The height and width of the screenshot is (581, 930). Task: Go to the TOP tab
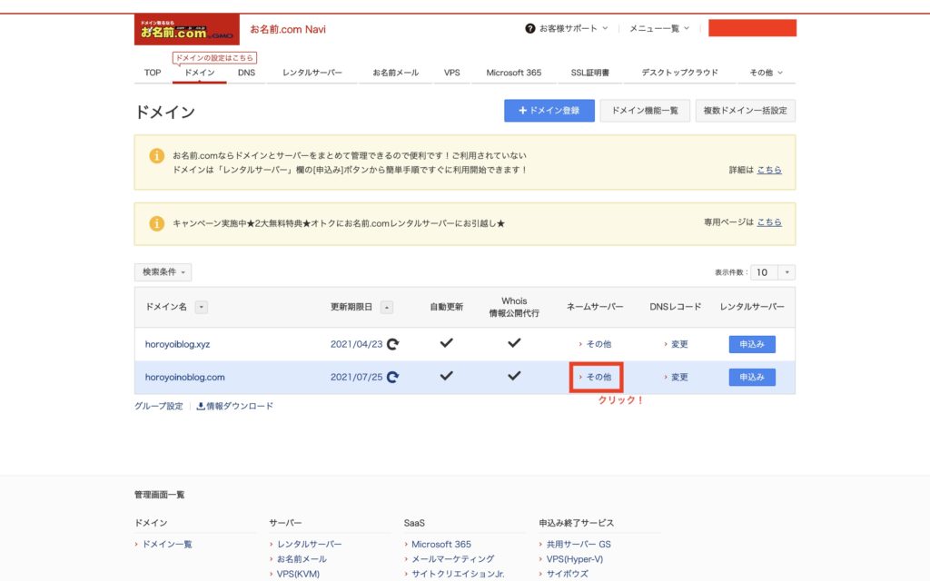click(153, 73)
